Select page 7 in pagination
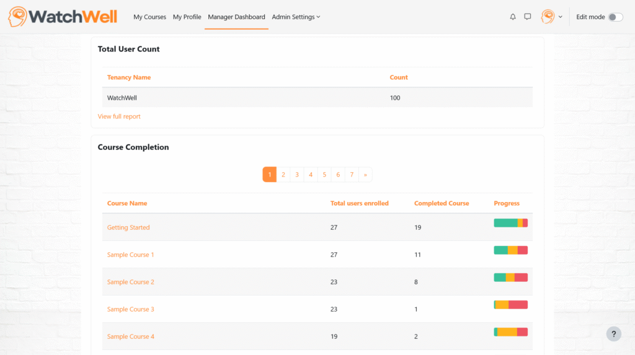 pos(352,175)
